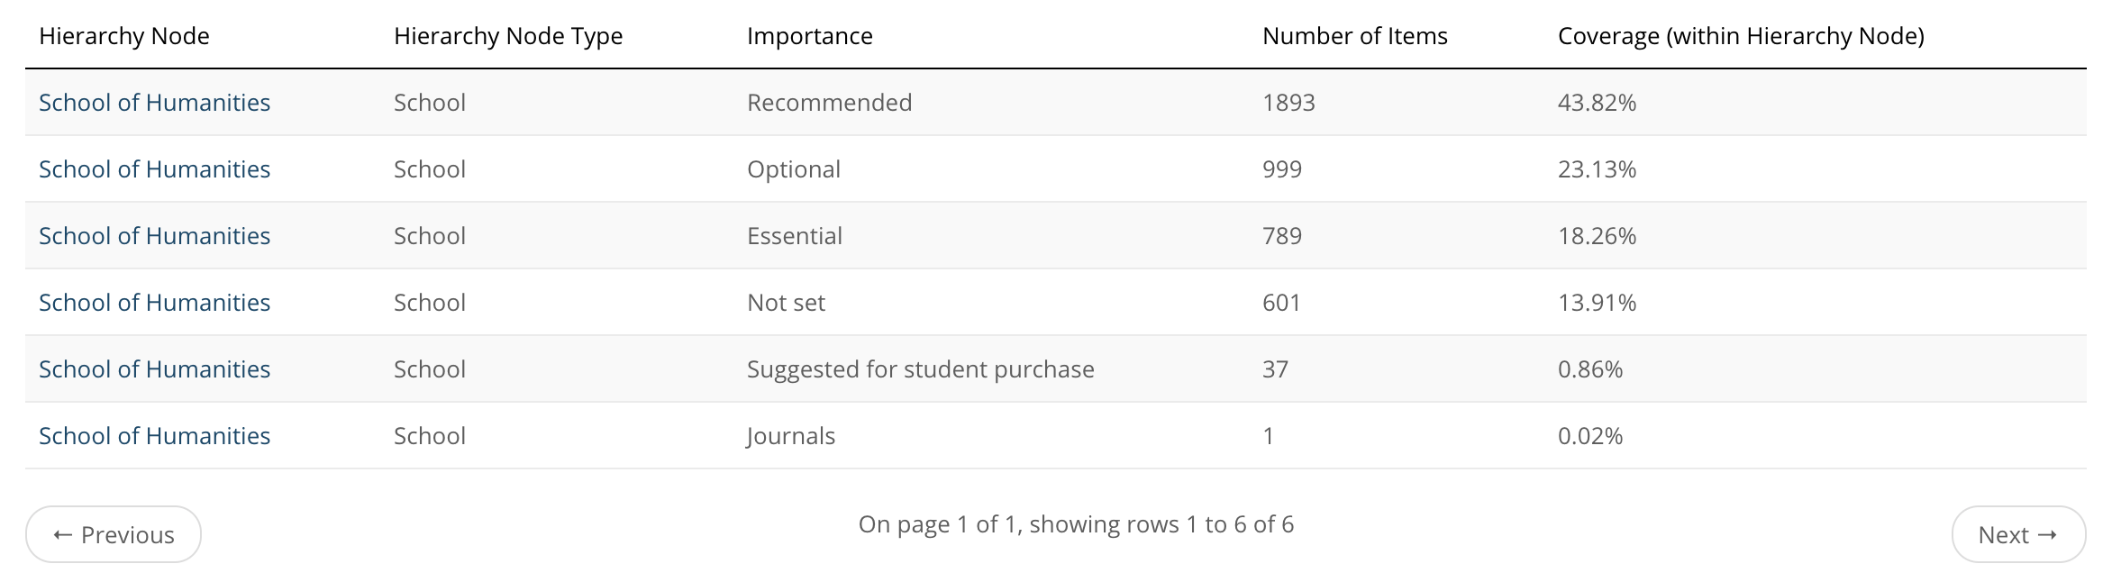Image resolution: width=2112 pixels, height=582 pixels.
Task: Sort by Hierarchy Node column header
Action: pyautogui.click(x=124, y=36)
